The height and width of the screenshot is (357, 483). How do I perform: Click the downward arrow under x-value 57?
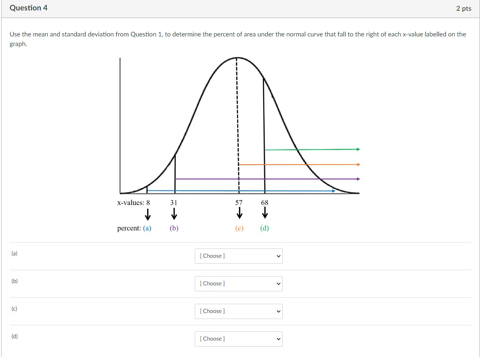239,214
